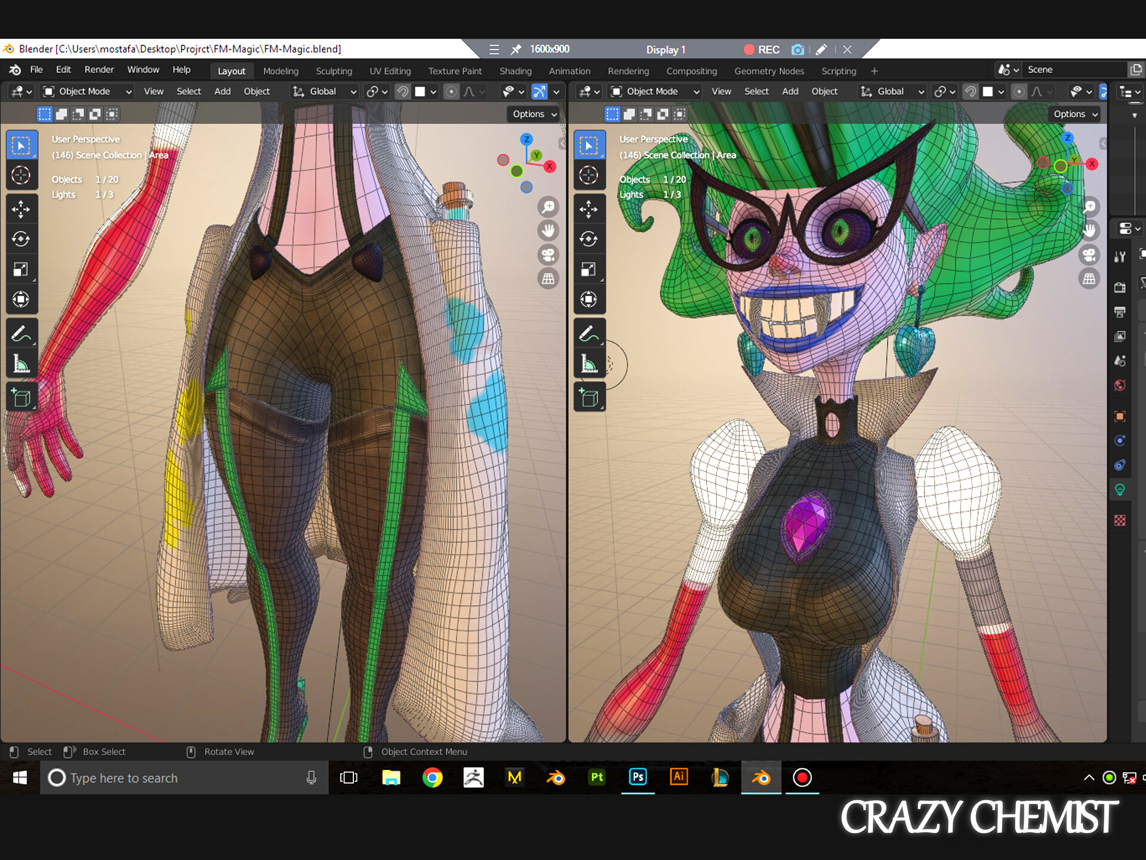1146x860 pixels.
Task: Open Object Properties with the orange square icon
Action: coord(1121,416)
